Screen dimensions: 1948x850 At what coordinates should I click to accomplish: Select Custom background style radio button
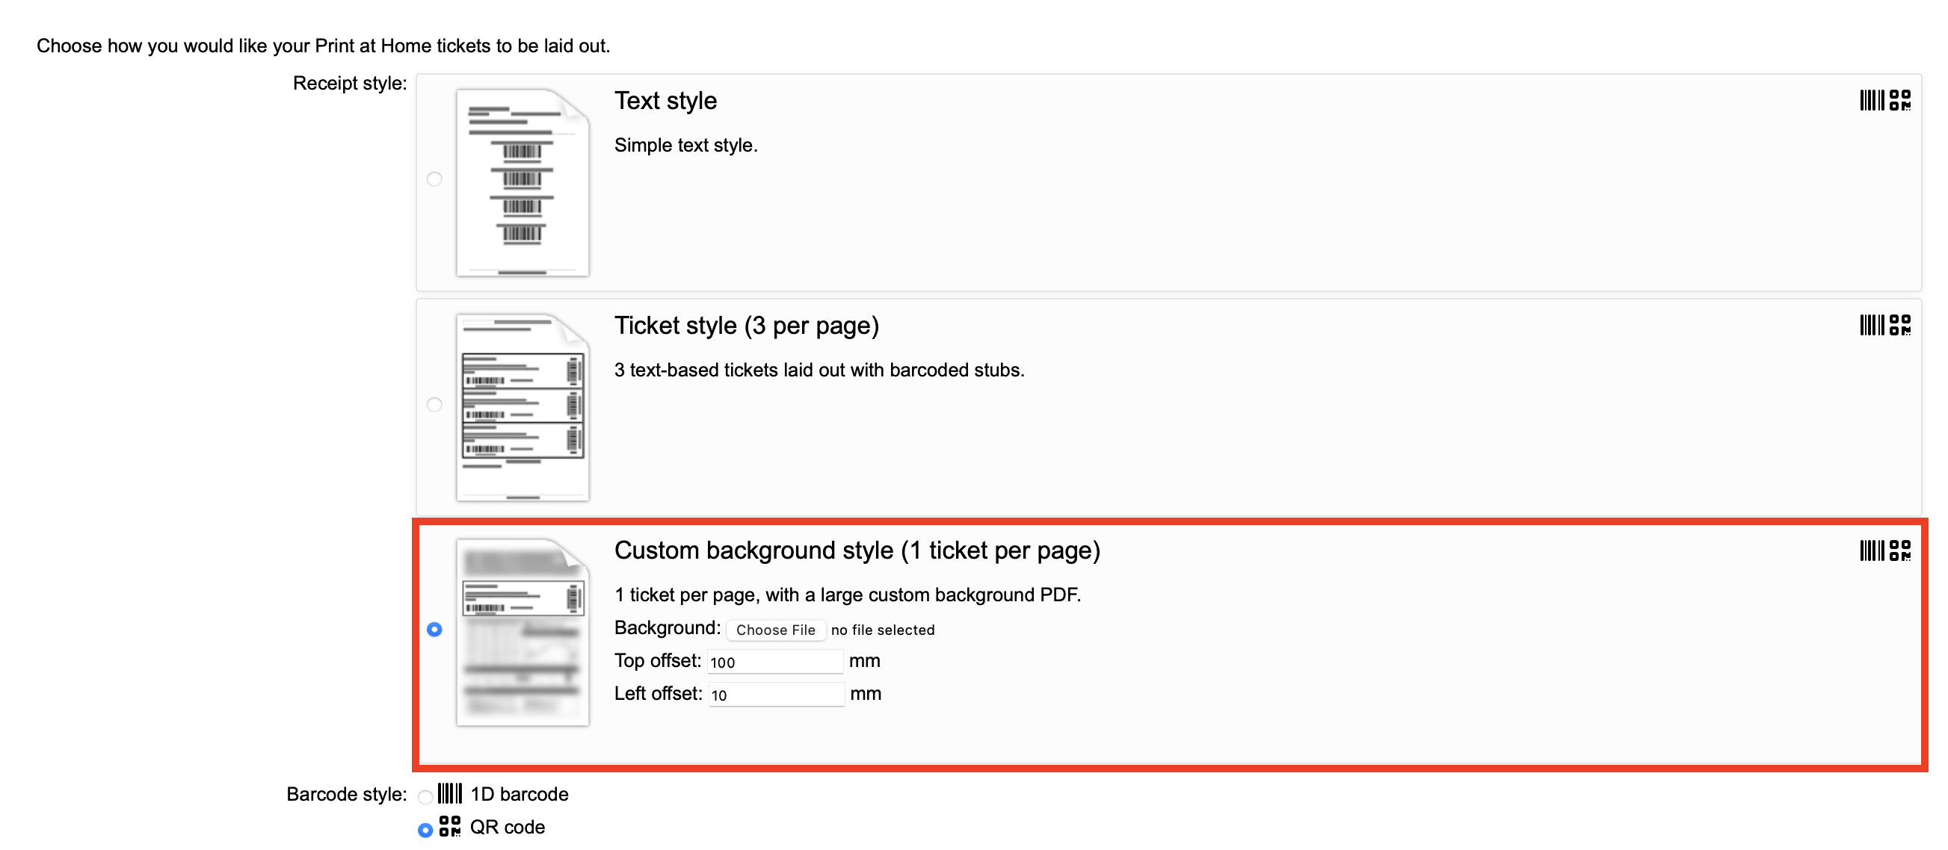pyautogui.click(x=434, y=630)
